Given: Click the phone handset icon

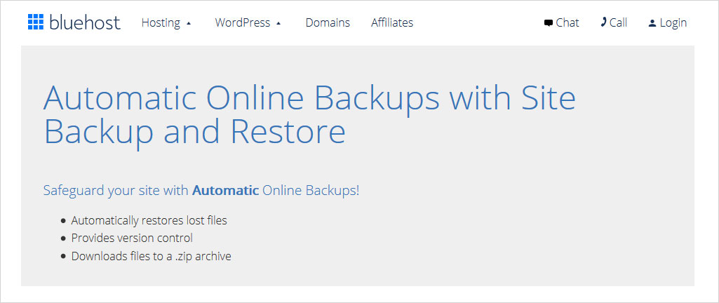Looking at the screenshot, I should (x=603, y=22).
